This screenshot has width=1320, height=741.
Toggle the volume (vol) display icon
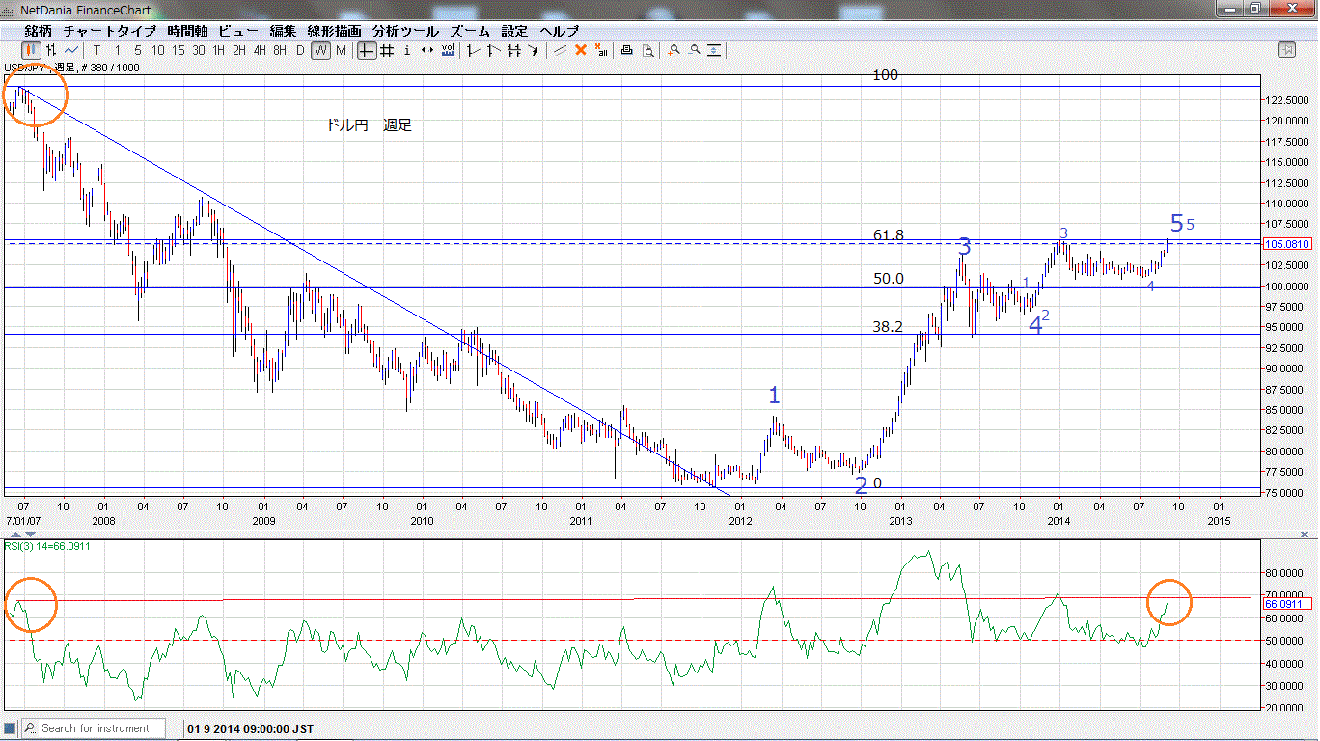point(448,50)
